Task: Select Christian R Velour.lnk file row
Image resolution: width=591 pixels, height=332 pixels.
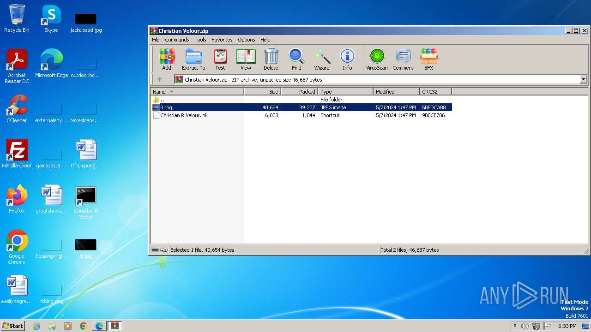Action: (301, 115)
